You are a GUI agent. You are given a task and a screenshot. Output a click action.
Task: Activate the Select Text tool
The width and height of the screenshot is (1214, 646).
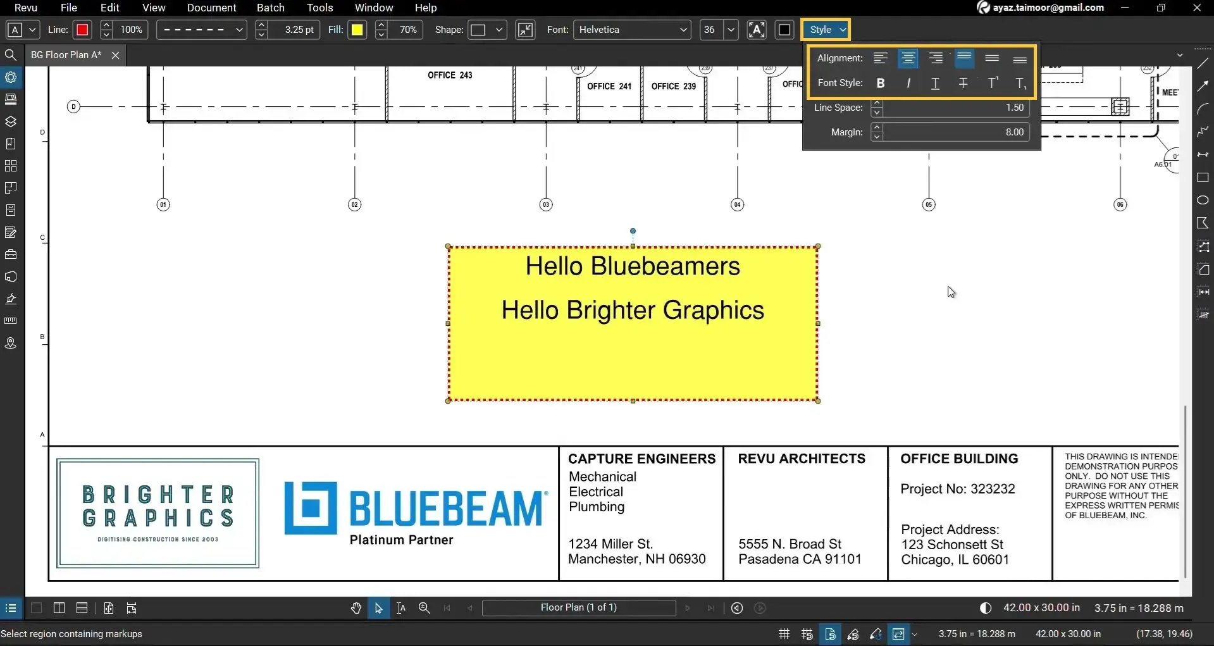(x=401, y=607)
